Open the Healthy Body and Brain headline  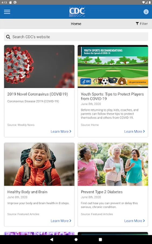[x=27, y=192]
